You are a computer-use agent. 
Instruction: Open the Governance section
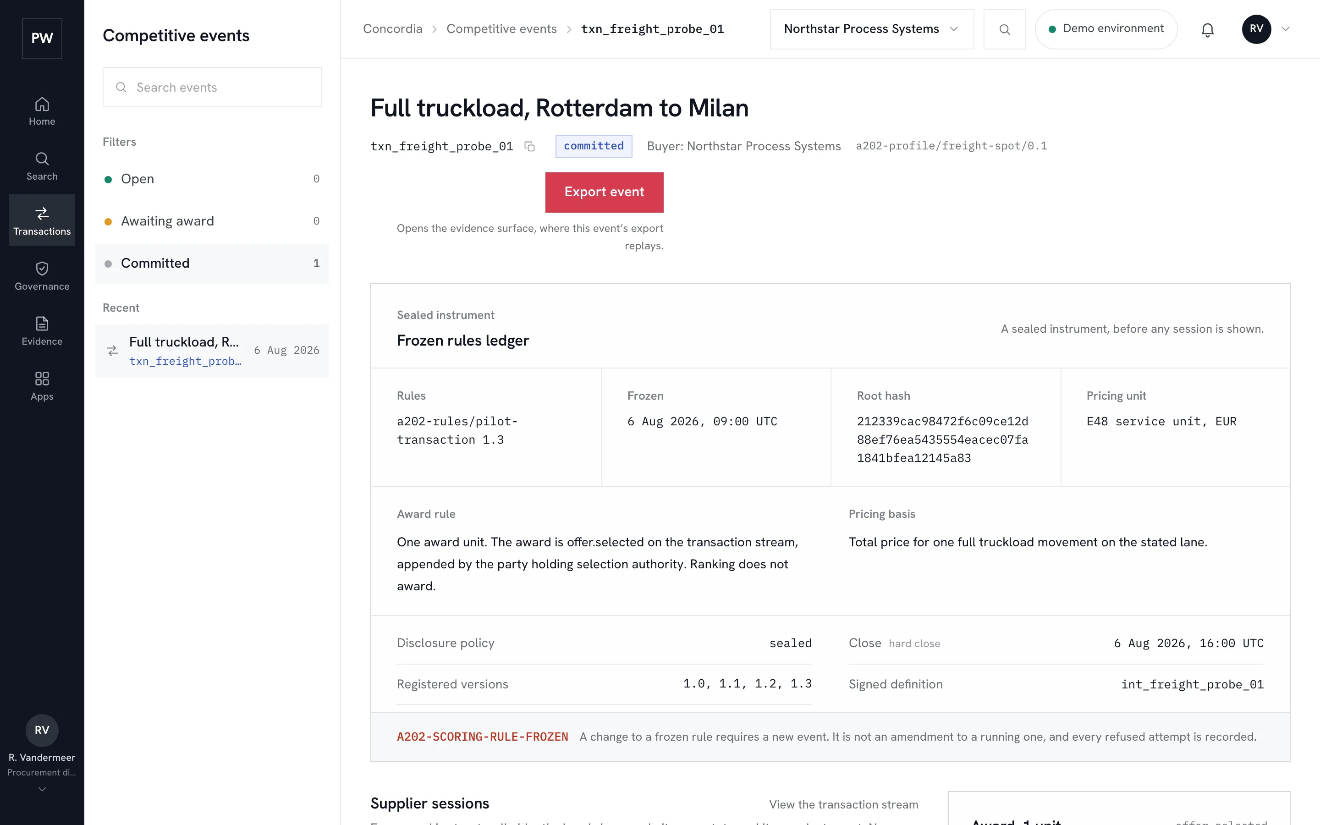tap(42, 276)
